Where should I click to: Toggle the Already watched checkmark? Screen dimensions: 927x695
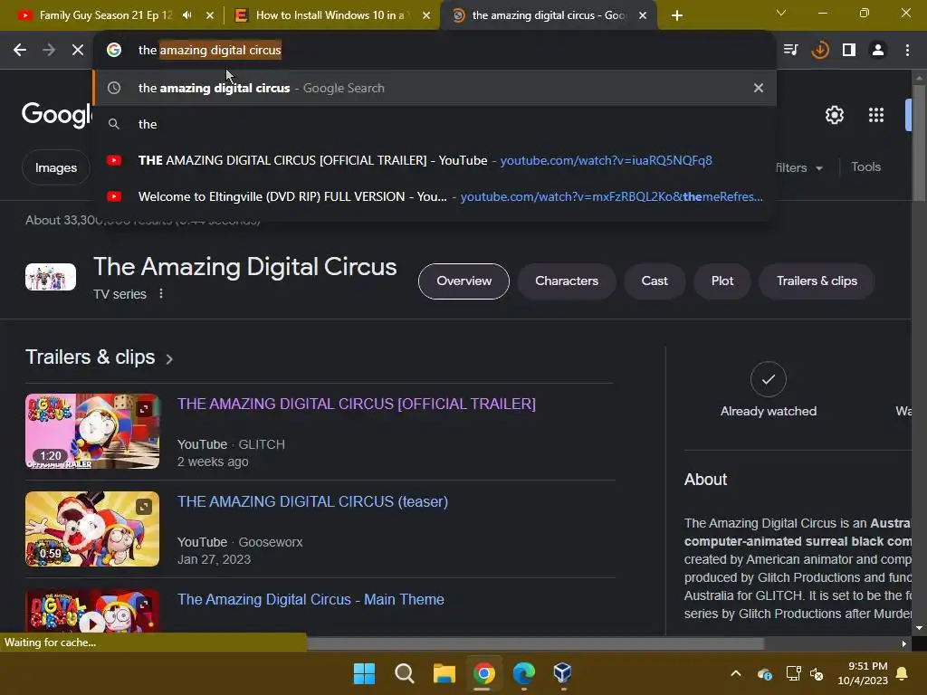tap(768, 379)
